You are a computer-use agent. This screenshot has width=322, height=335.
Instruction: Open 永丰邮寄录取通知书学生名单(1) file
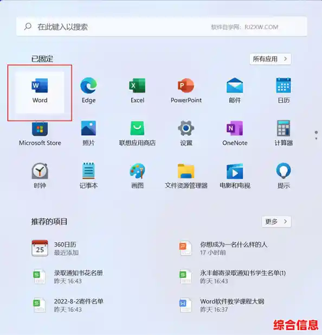tap(233, 277)
